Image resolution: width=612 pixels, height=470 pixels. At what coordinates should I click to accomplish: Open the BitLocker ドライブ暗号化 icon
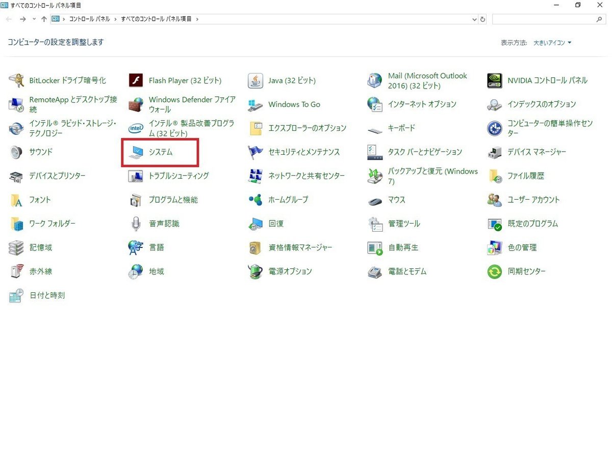[x=16, y=80]
